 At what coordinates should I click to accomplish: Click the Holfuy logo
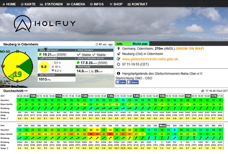click(x=45, y=23)
